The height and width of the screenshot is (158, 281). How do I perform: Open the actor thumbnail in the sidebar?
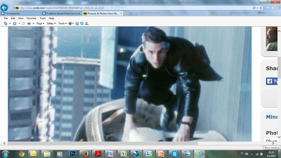tap(271, 39)
